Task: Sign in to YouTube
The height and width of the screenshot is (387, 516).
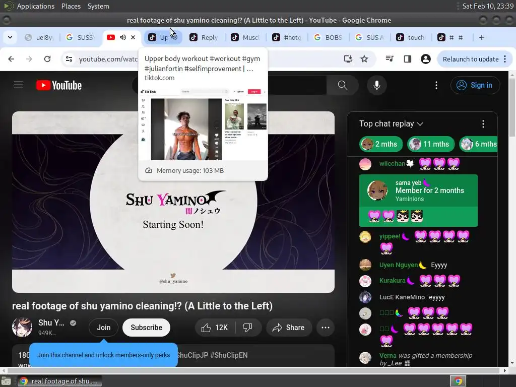Action: click(475, 85)
